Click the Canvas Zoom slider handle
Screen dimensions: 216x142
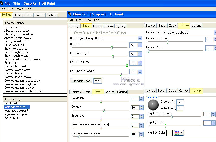tap(148, 51)
